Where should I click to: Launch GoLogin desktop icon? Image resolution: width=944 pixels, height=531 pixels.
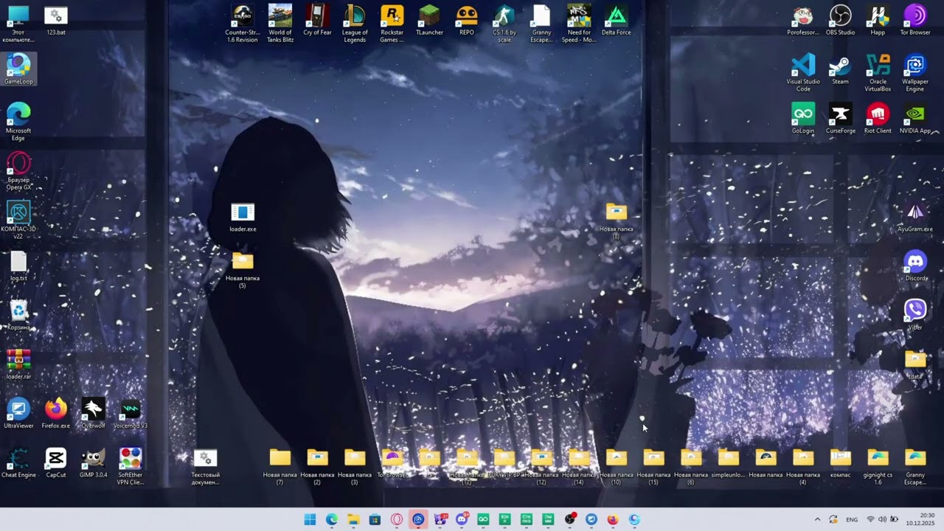pos(803,119)
